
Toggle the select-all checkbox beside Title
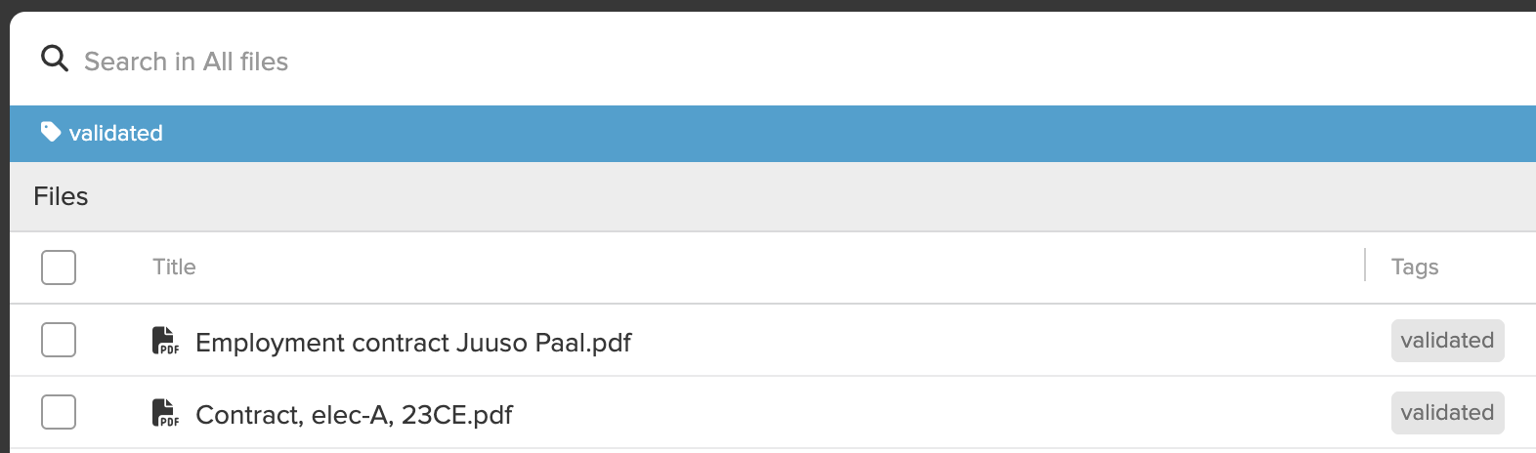click(x=59, y=268)
